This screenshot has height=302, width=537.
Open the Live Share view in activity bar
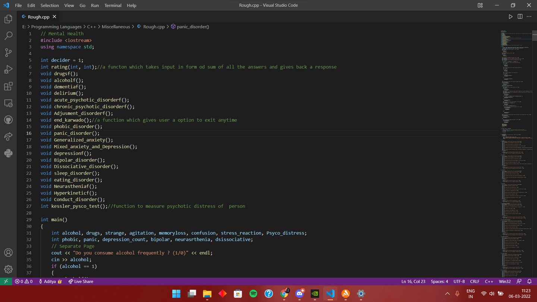point(8,136)
